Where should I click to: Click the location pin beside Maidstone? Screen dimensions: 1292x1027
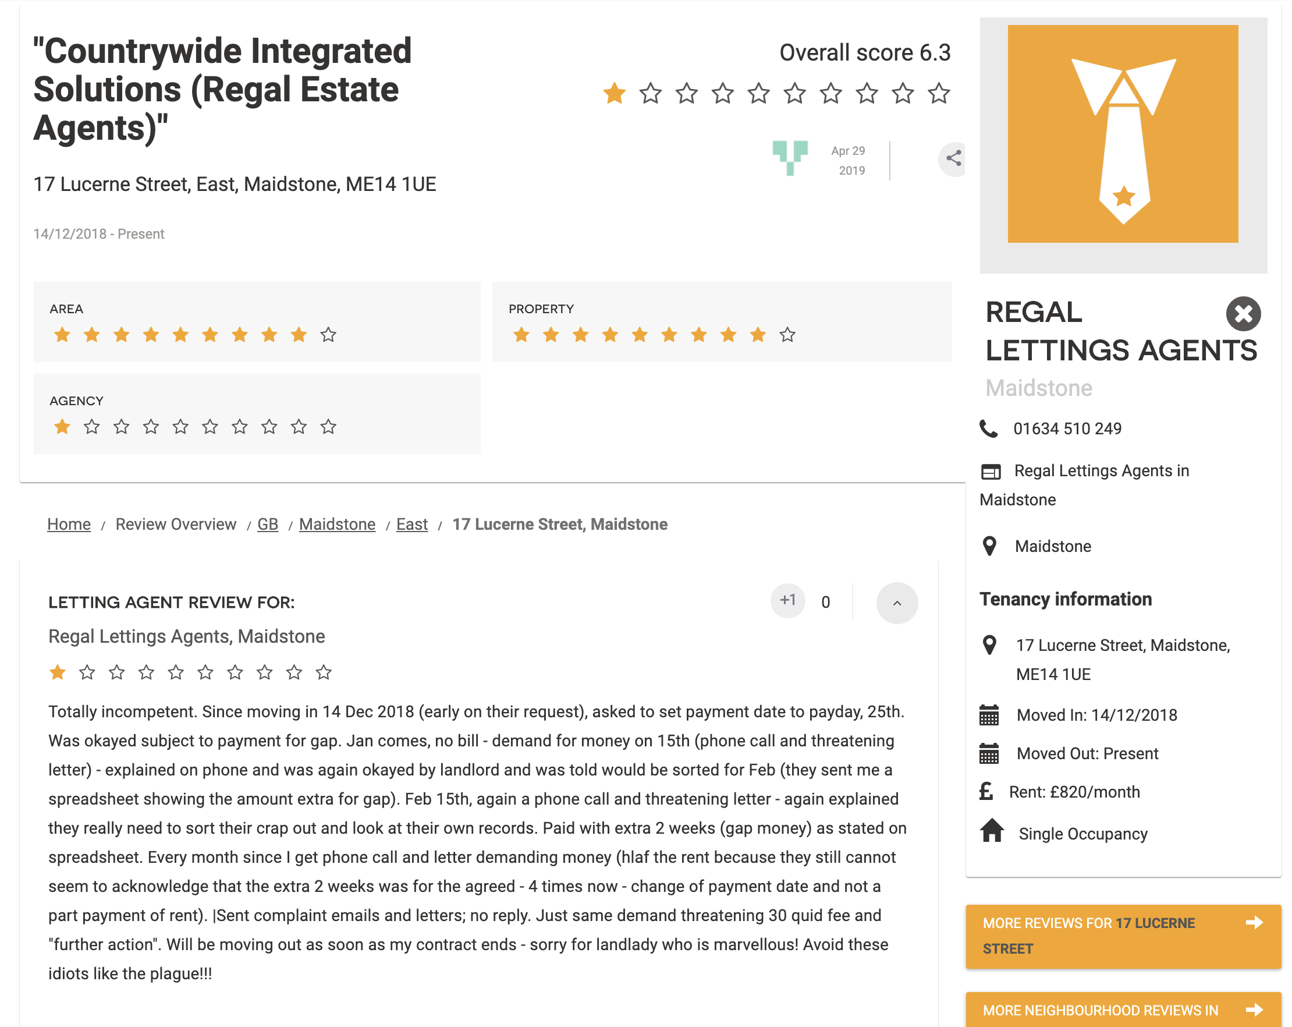989,546
